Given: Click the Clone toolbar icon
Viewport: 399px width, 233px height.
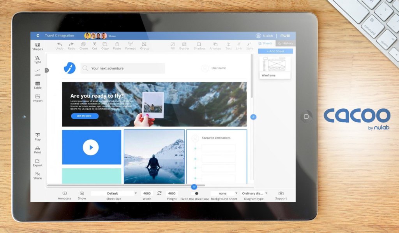Looking at the screenshot, I should pos(83,45).
